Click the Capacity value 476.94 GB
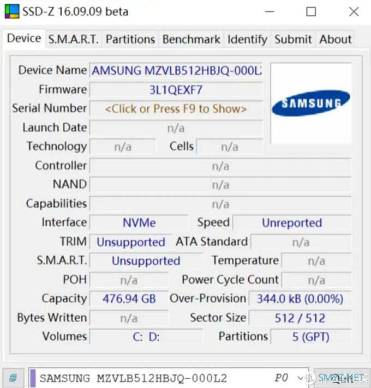 click(x=129, y=299)
